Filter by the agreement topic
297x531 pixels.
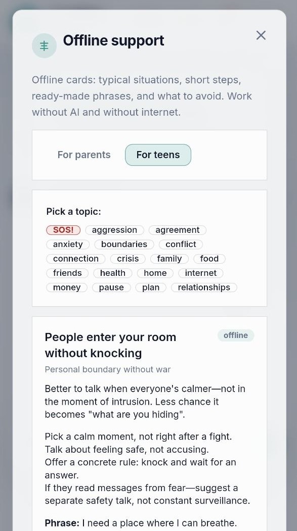click(177, 230)
